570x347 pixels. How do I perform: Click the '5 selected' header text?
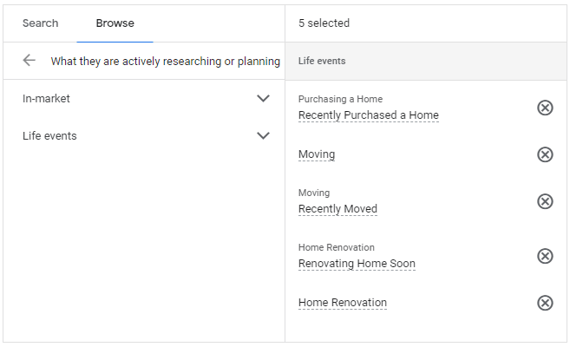[324, 23]
